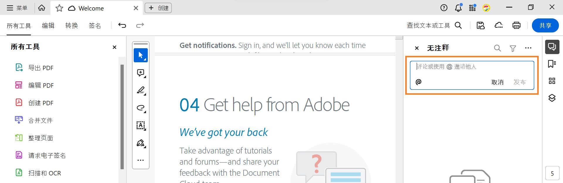
Task: Star the Welcome document as favorite
Action: [59, 8]
